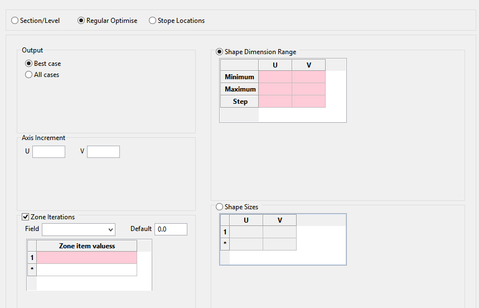The image size is (479, 308).
Task: Select the Section/Level radio option
Action: 15,21
